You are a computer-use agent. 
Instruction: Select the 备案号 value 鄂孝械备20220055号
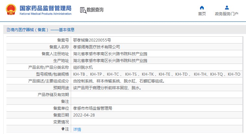[x=92, y=40]
